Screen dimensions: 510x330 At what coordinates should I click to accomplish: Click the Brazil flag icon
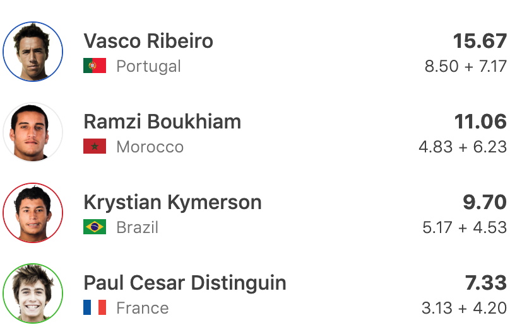[95, 227]
